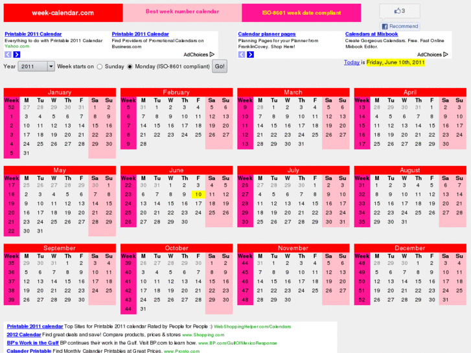Click week 32 in August's week column
The image size is (471, 353).
pyautogui.click(x=362, y=194)
